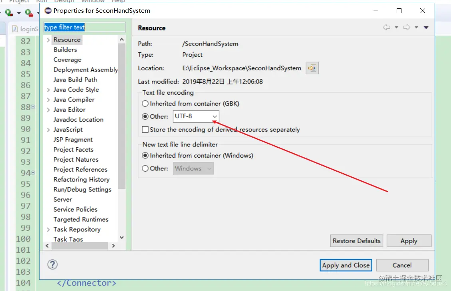Viewport: 451px width, 291px height.
Task: Click the type filter text field
Action: click(x=85, y=27)
